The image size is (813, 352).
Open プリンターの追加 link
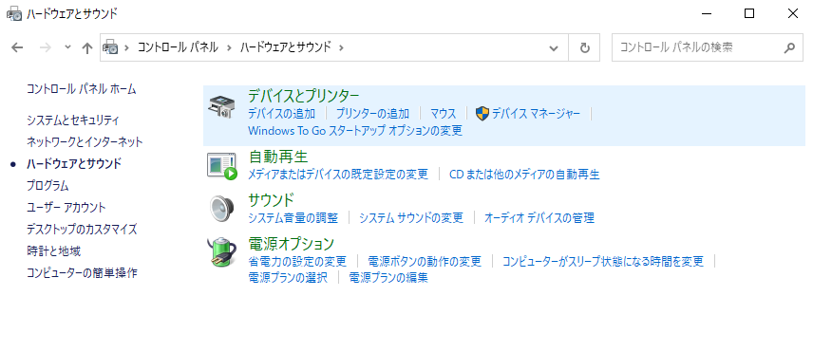372,113
